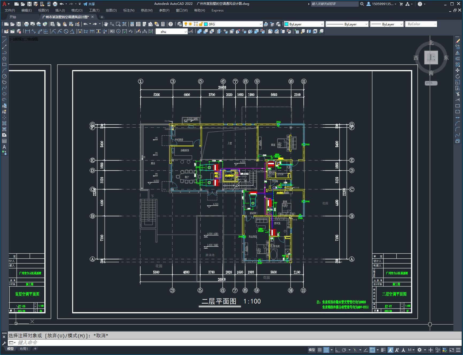Toggle ortho mode in status bar

338,350
